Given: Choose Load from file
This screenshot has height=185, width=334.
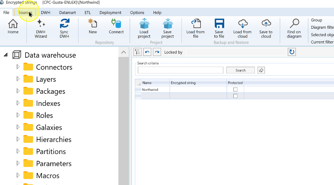Looking at the screenshot, I should pyautogui.click(x=196, y=28).
